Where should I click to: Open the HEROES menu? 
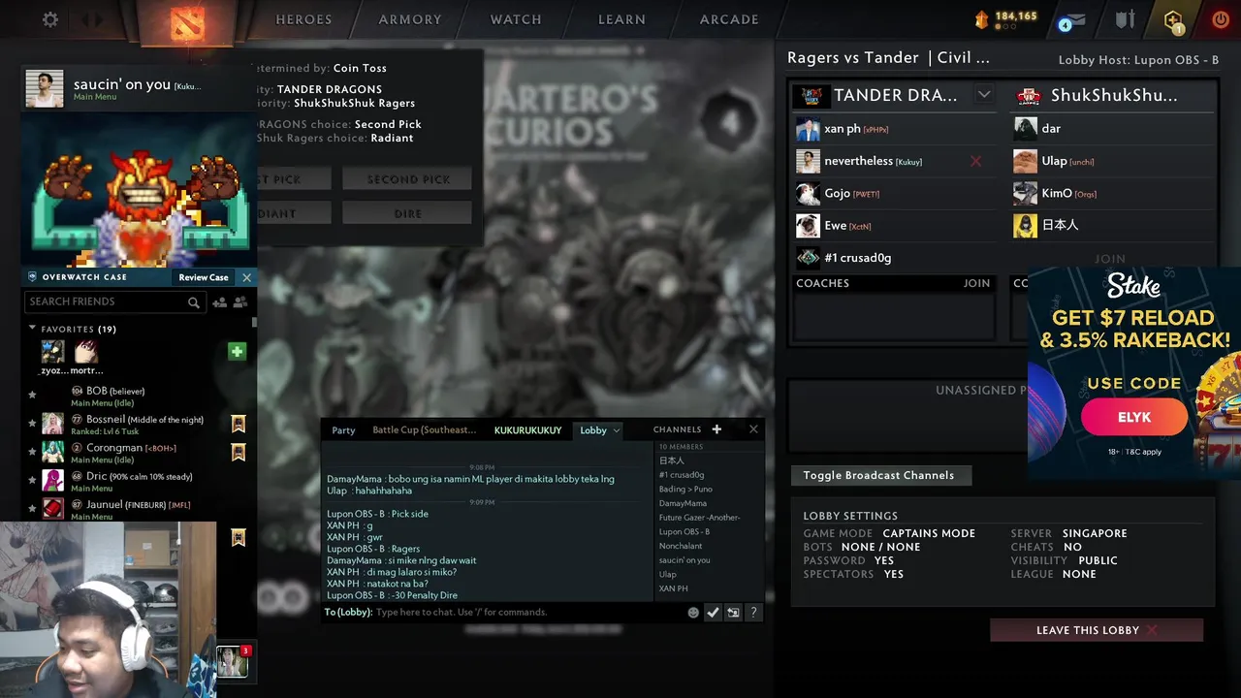(303, 19)
